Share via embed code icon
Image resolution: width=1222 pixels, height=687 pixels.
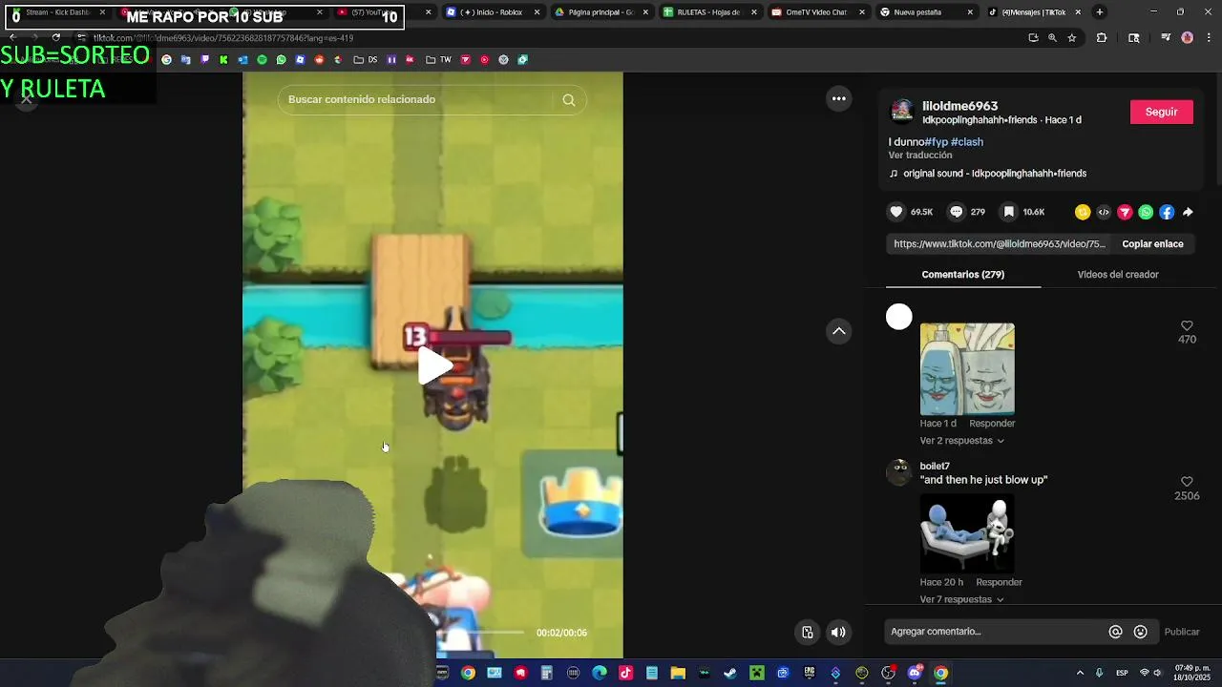pos(1104,212)
